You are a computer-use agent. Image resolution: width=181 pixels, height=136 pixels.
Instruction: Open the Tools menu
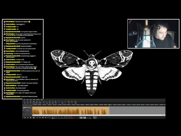click(34, 99)
